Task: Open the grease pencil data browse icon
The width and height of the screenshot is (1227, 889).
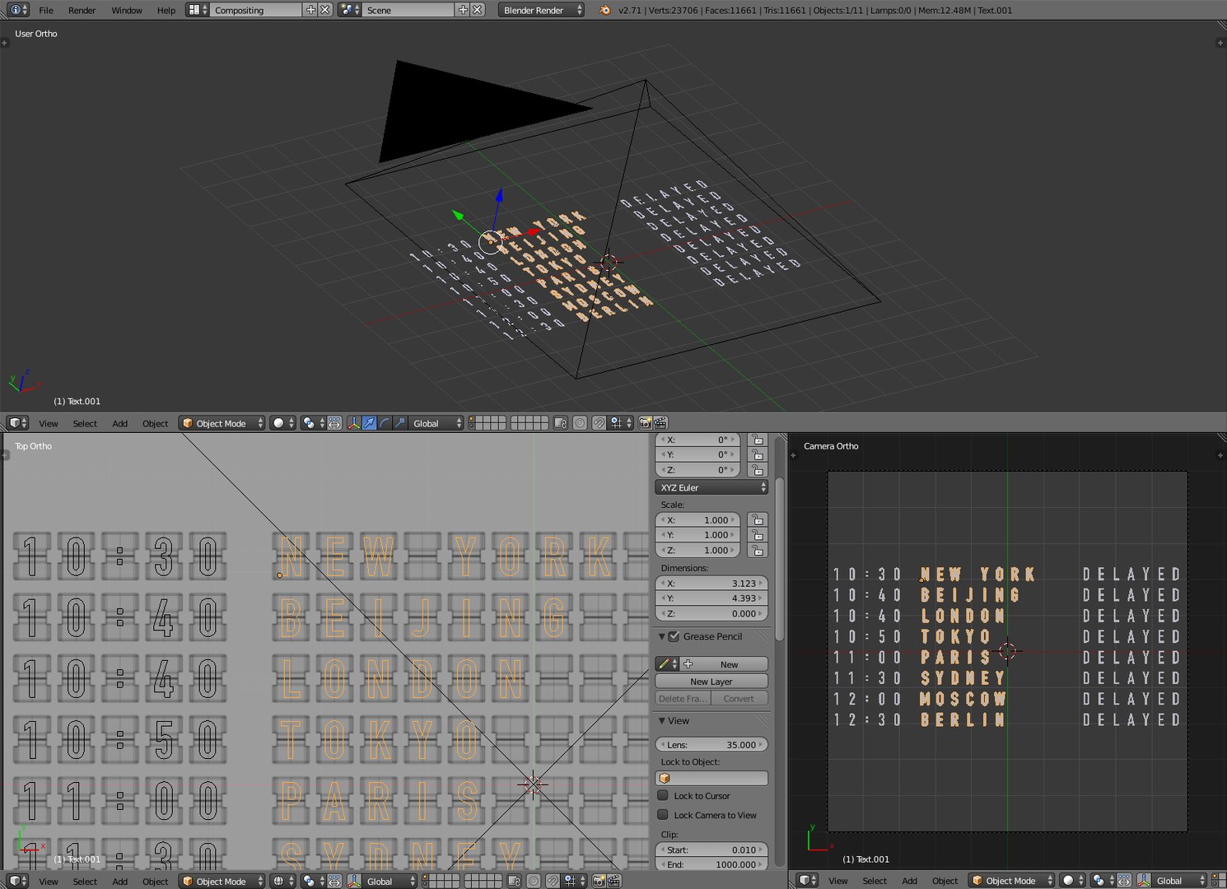Action: [x=667, y=664]
